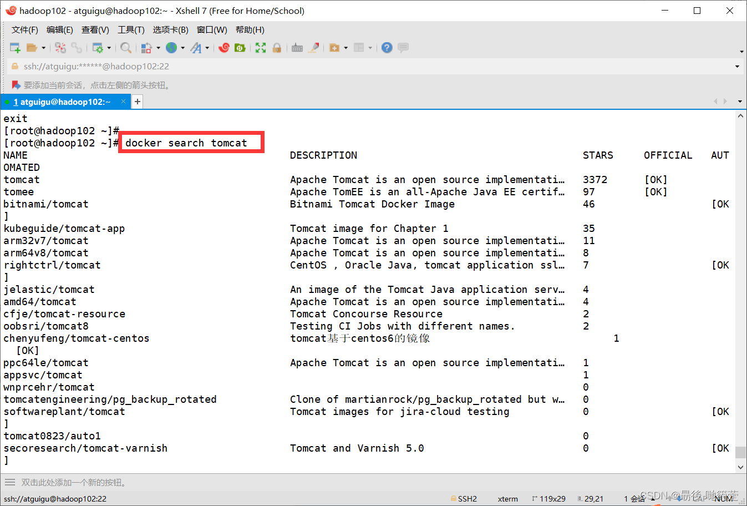Open the 窗口(W) menu
This screenshot has height=506, width=747.
(x=212, y=30)
